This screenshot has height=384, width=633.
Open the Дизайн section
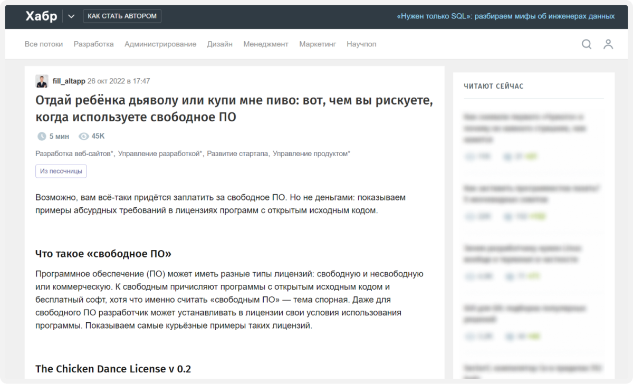[x=220, y=44]
